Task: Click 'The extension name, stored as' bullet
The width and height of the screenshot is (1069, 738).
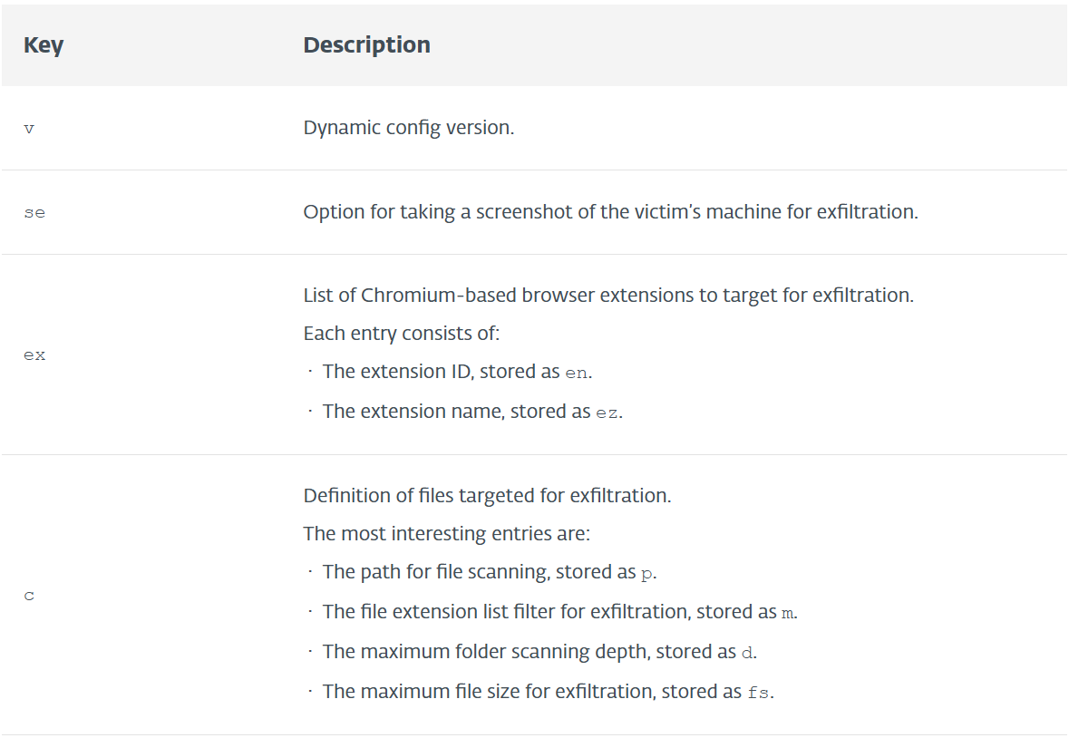Action: (472, 412)
